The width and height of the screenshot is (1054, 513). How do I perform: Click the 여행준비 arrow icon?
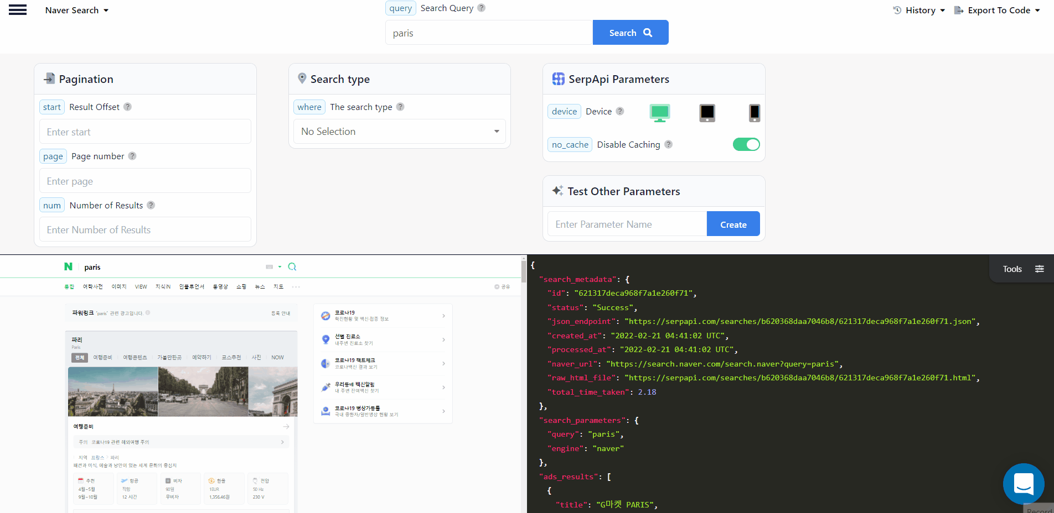[x=286, y=426]
